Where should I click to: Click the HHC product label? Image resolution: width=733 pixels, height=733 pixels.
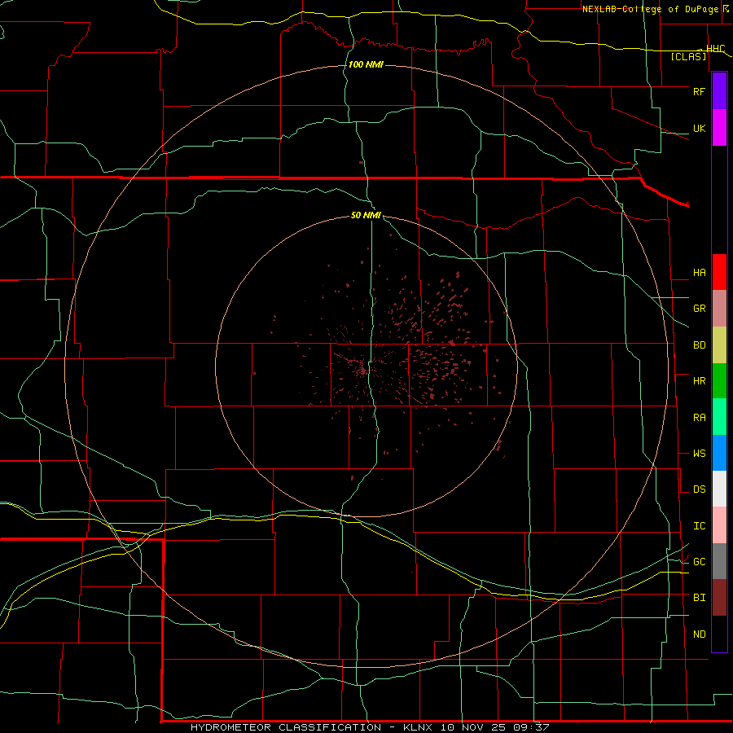[x=715, y=49]
